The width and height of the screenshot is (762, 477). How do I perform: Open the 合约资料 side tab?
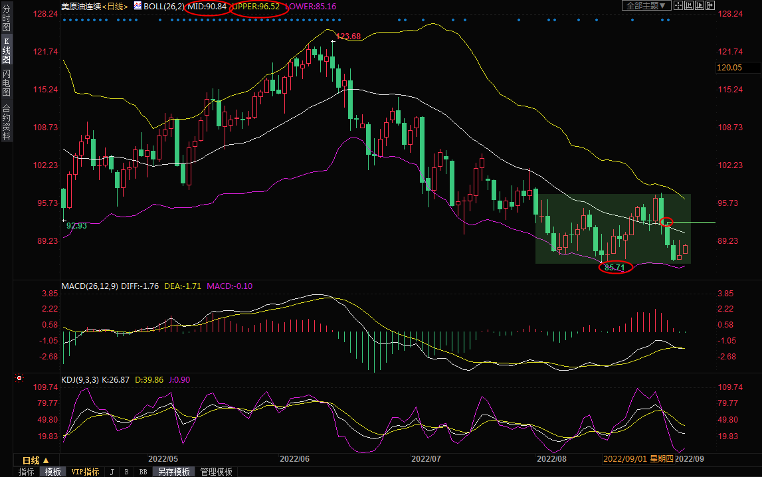click(6, 122)
